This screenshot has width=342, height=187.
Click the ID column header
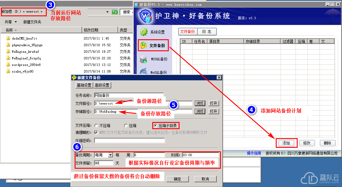pos(186,41)
